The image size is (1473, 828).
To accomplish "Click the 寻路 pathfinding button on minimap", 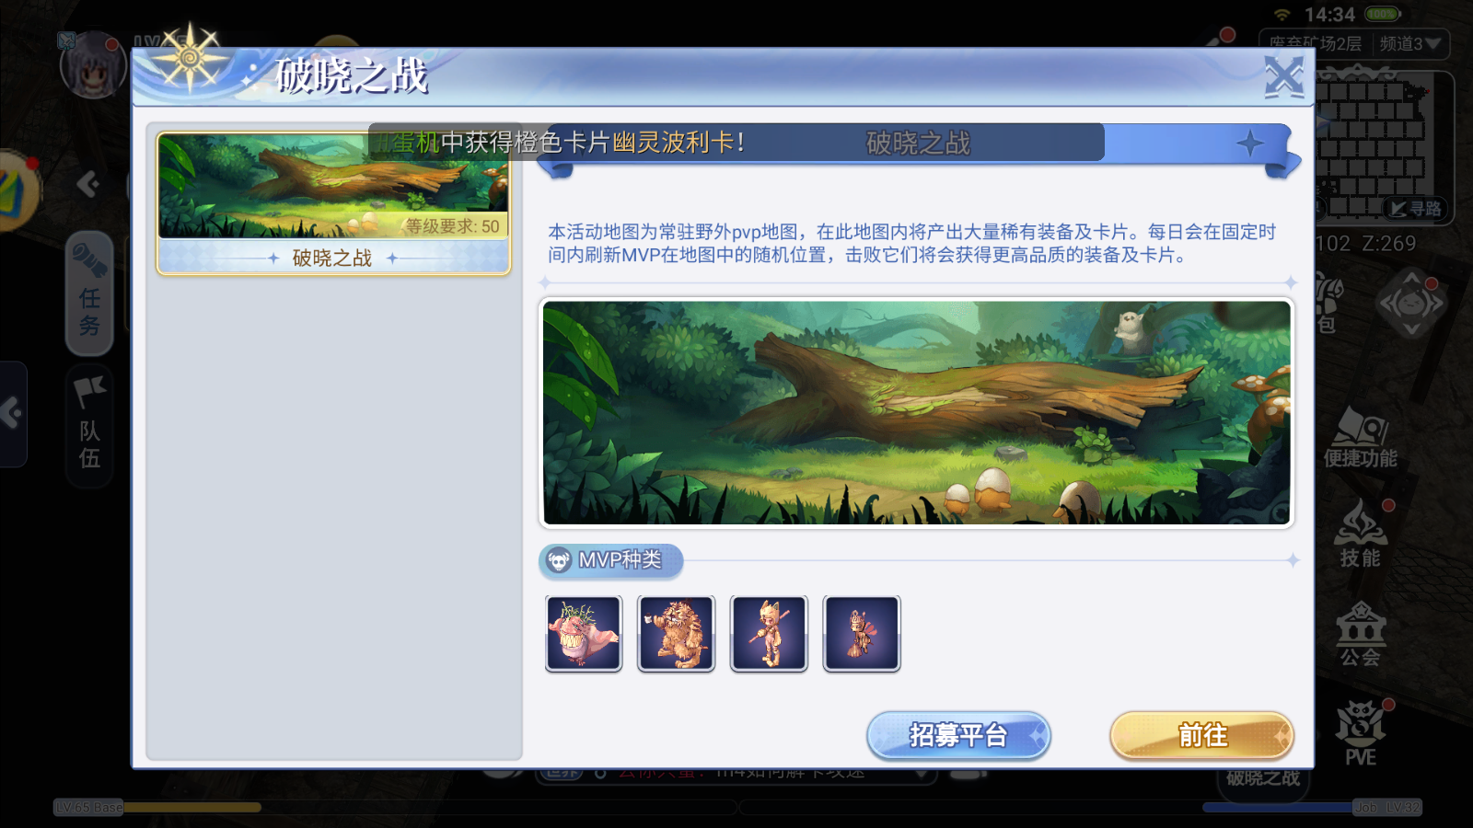I will pos(1416,209).
